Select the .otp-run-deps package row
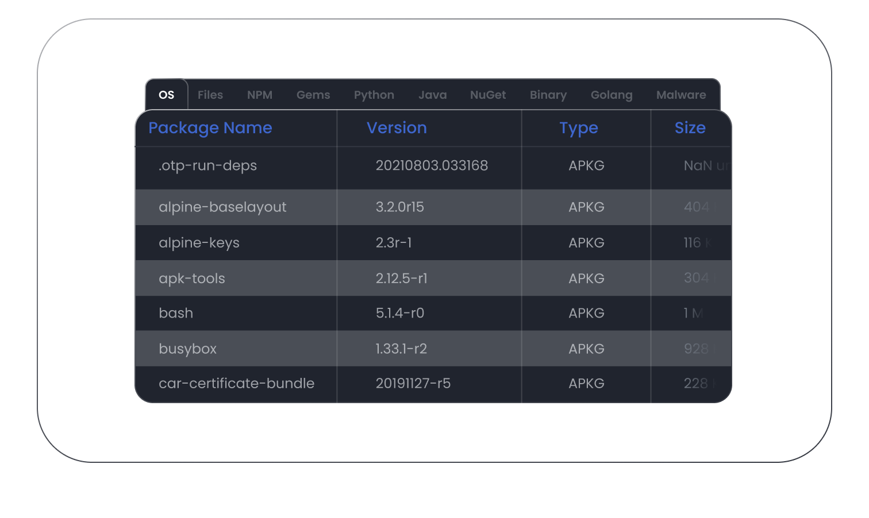Image resolution: width=869 pixels, height=518 pixels. pyautogui.click(x=208, y=166)
